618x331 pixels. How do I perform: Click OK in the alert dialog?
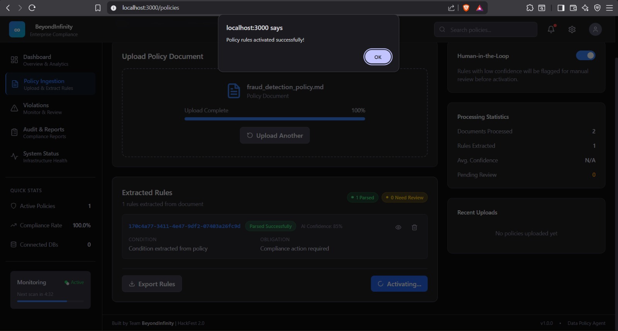377,57
